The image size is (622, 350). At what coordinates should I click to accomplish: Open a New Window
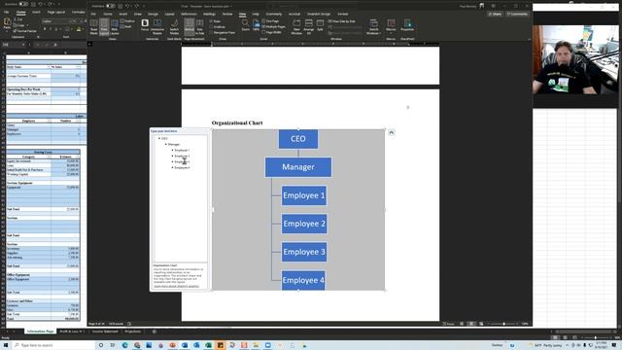pyautogui.click(x=296, y=26)
